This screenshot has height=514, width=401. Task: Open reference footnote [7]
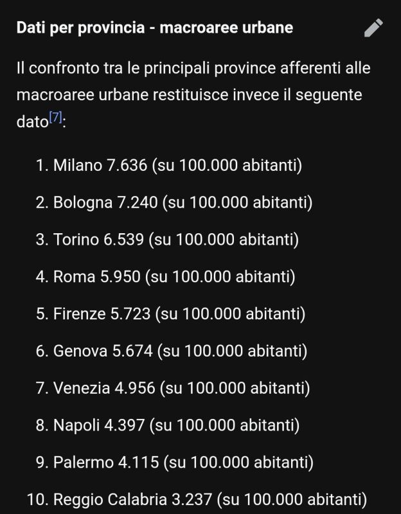tap(55, 118)
